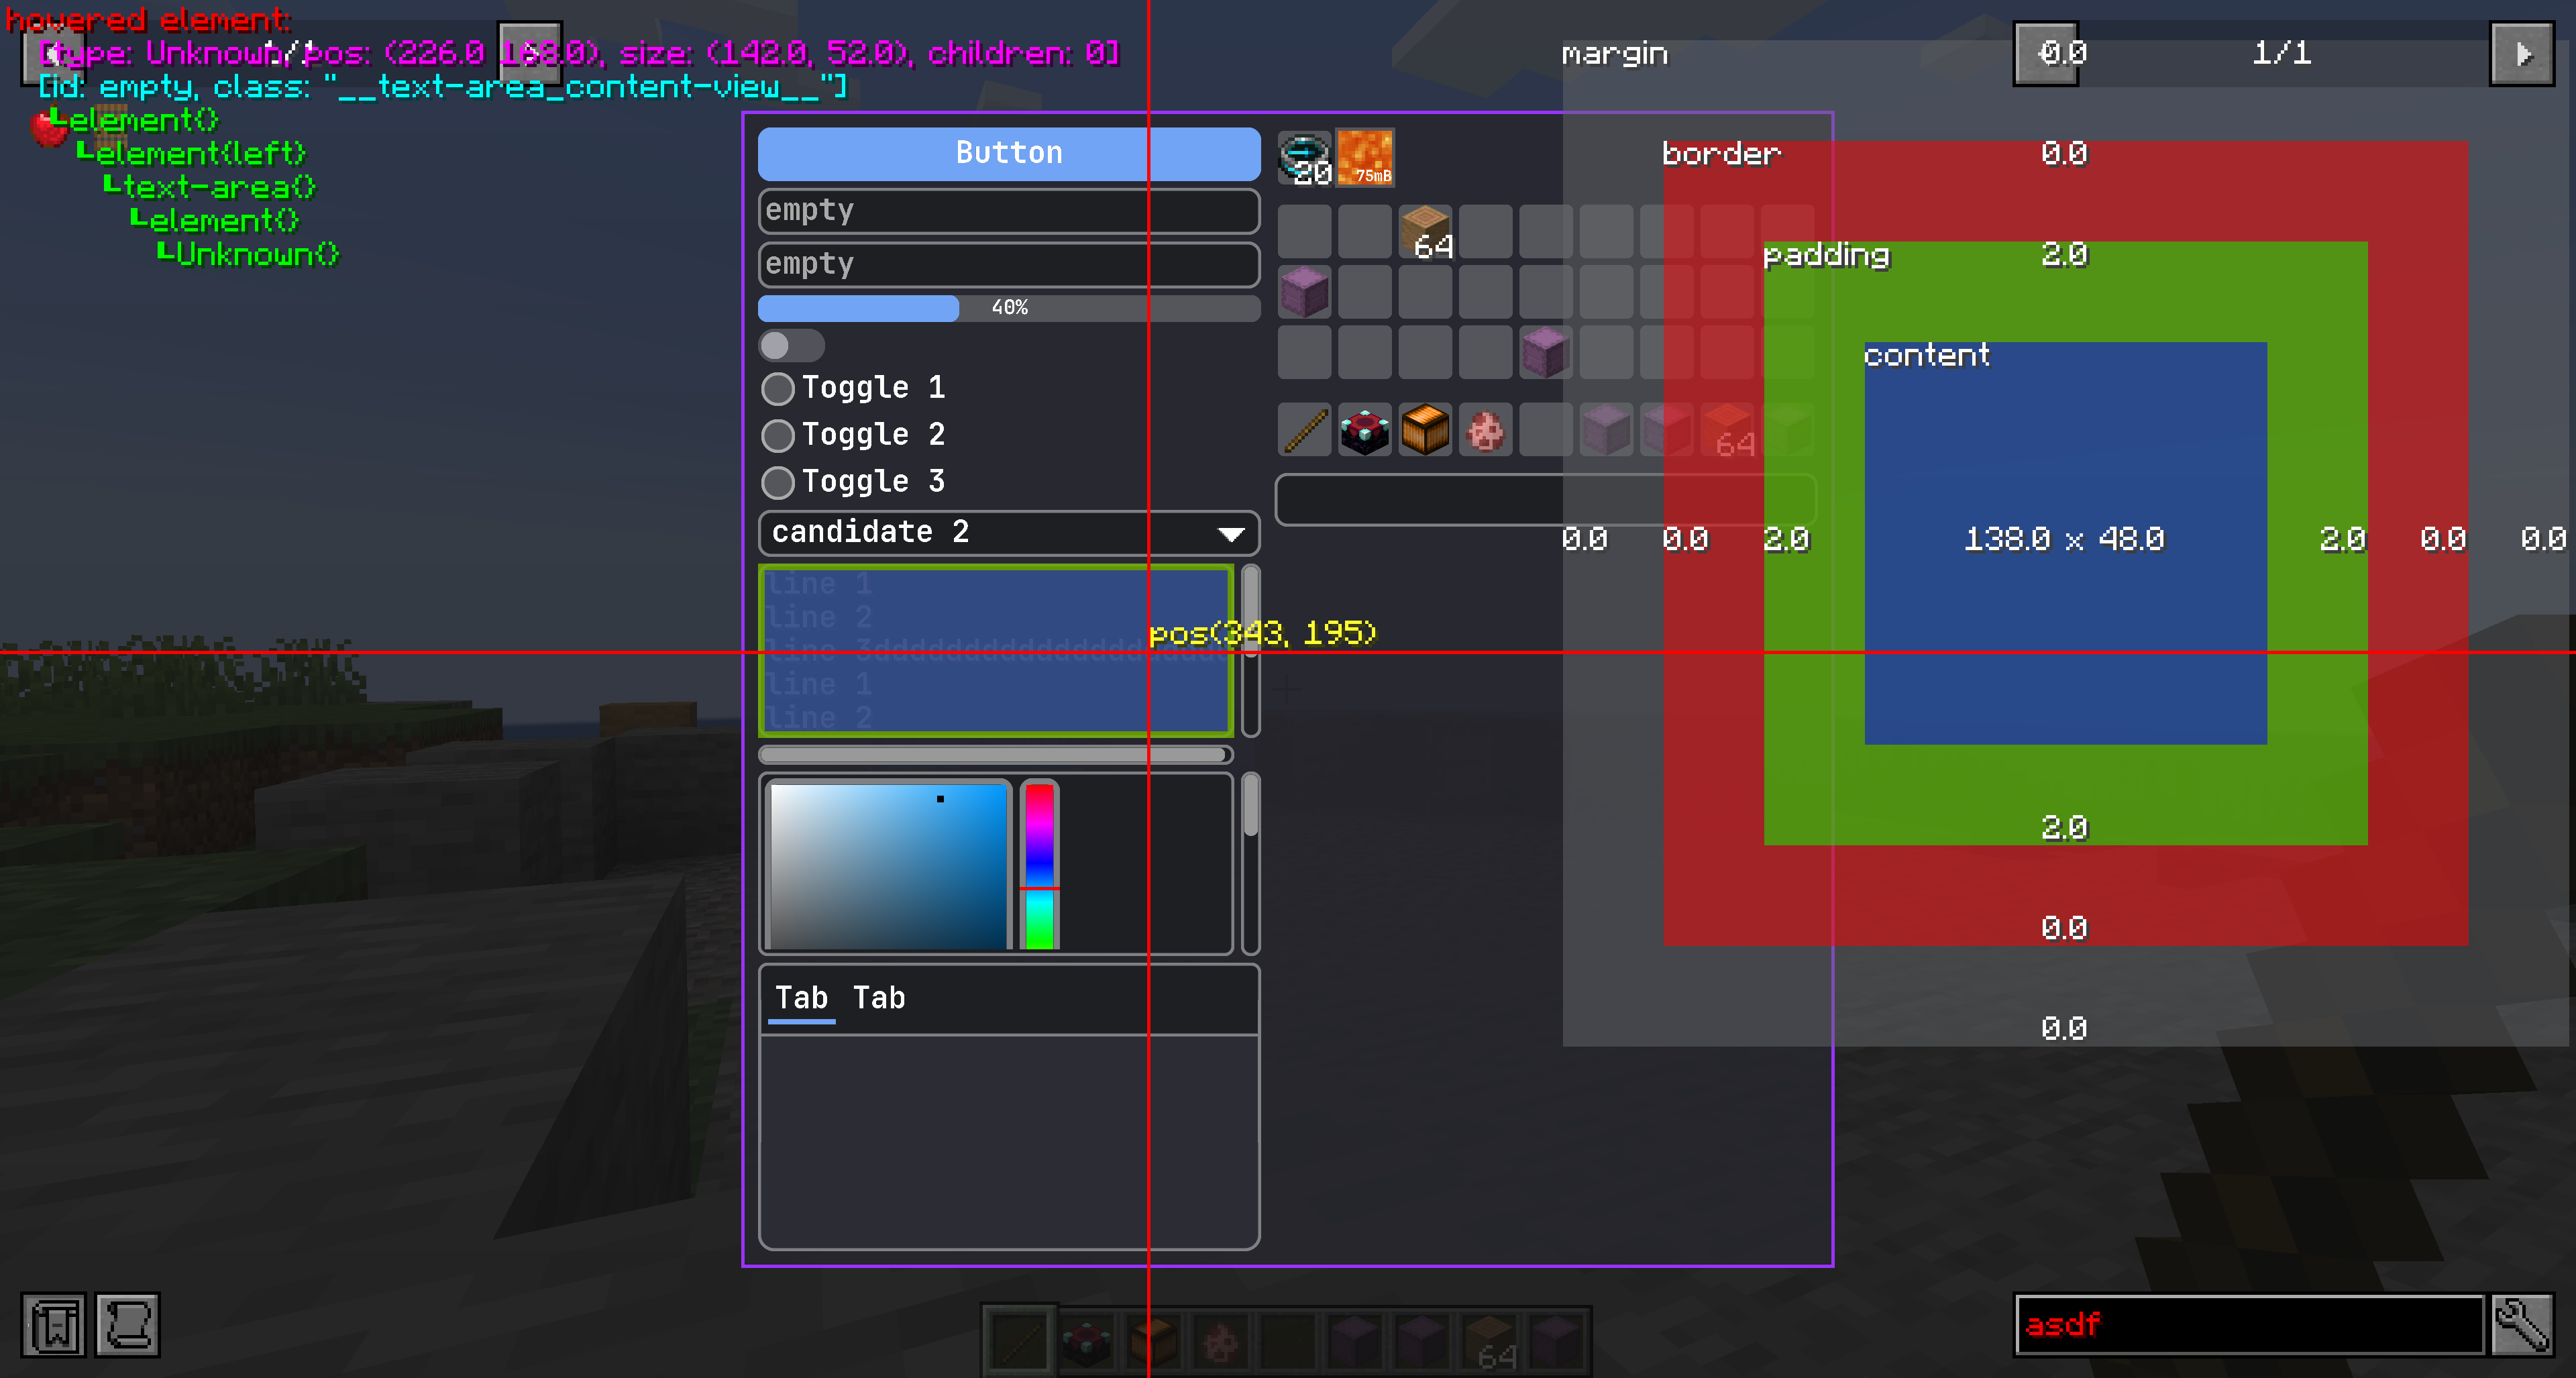Image resolution: width=2576 pixels, height=1378 pixels.
Task: Switch to the second Tab
Action: (x=878, y=998)
